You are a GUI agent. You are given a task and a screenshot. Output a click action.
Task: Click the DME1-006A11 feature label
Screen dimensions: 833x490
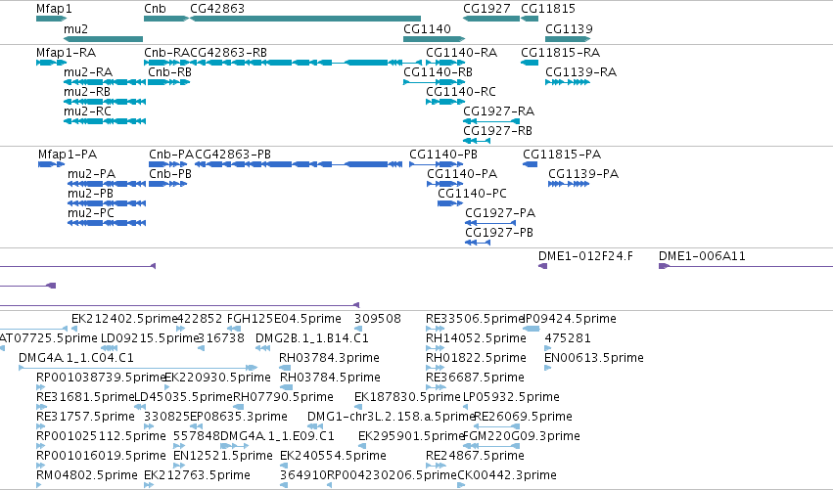(702, 256)
